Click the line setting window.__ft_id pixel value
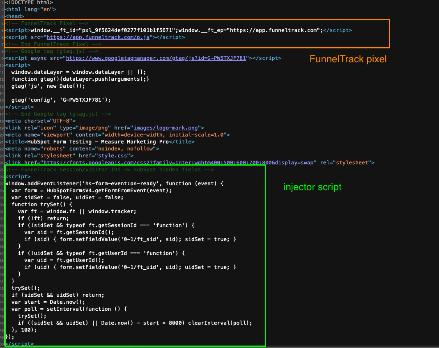 point(178,30)
